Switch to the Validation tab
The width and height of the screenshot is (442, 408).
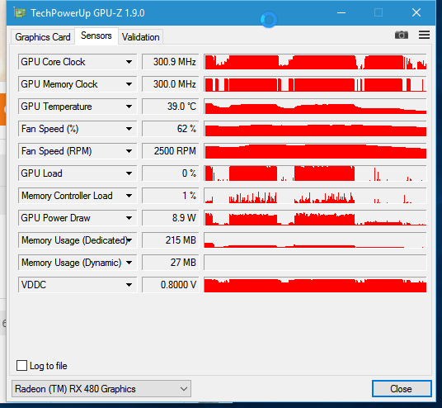coord(140,37)
